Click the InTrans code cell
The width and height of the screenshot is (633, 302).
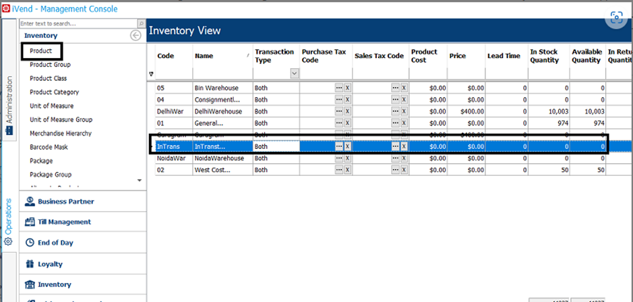[x=174, y=146]
